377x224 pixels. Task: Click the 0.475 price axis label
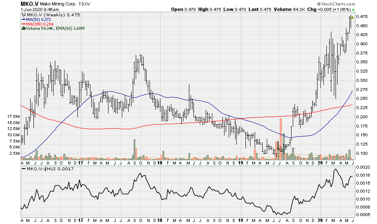(362, 17)
